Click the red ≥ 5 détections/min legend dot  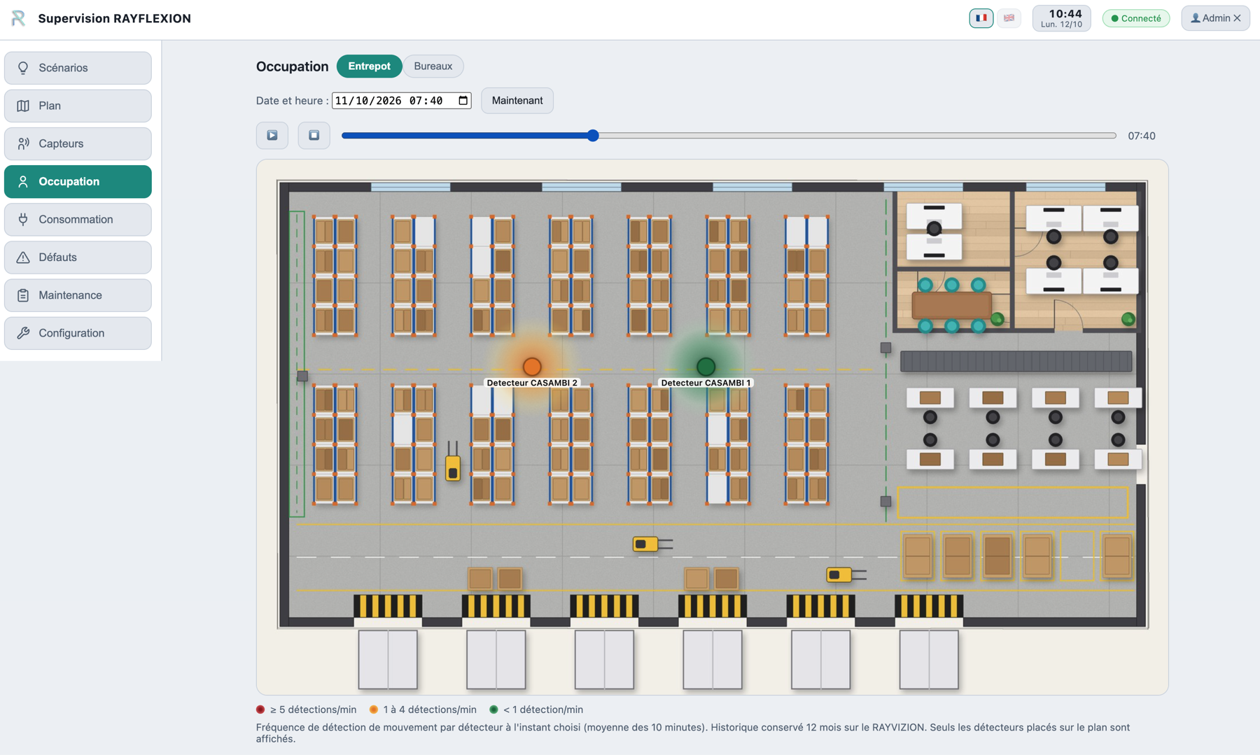point(260,710)
